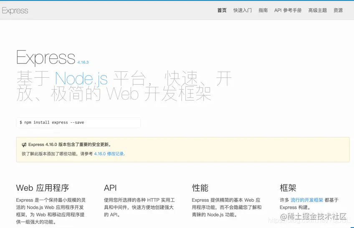Click the megaphone announcement icon

point(24,145)
